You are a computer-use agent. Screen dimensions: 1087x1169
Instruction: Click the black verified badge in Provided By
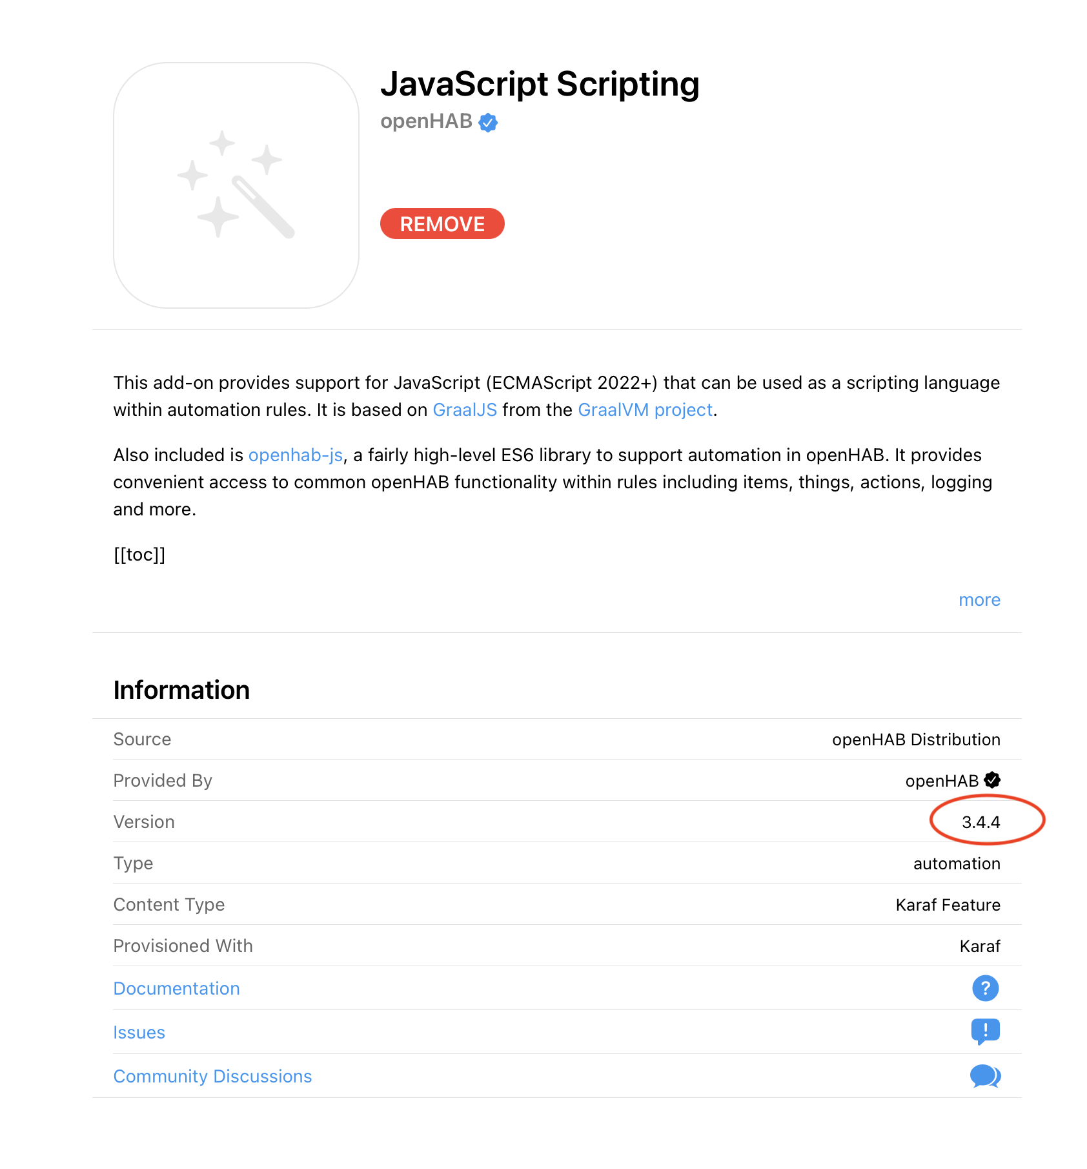992,780
